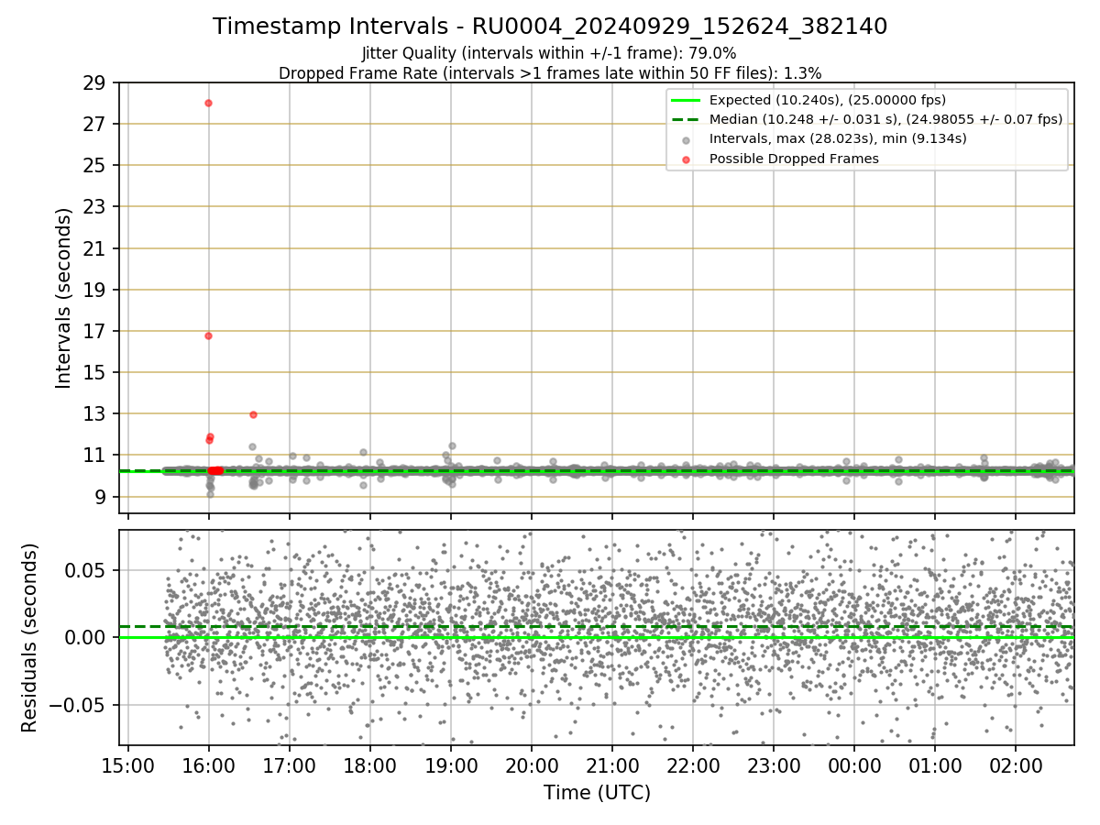Click the "22:00" tick label on the time axis
This screenshot has width=1100, height=825.
pyautogui.click(x=693, y=764)
